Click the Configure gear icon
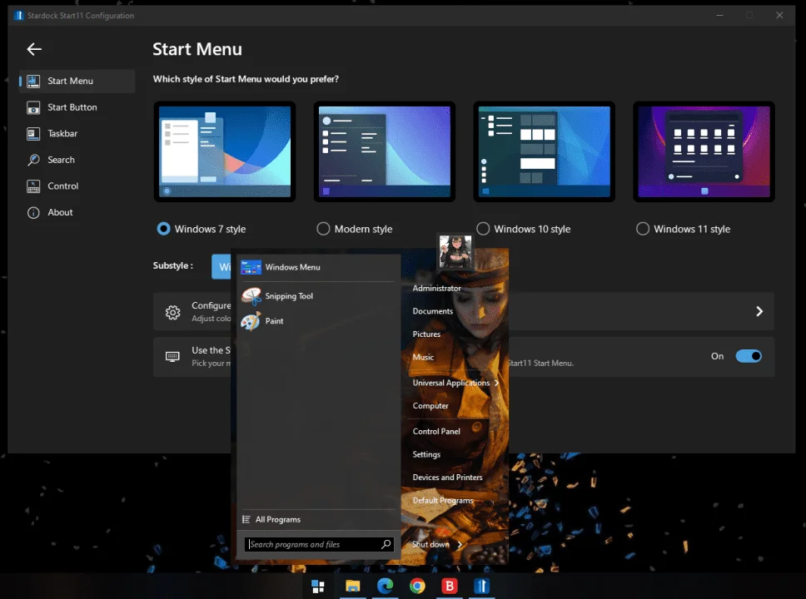Viewport: 806px width, 599px height. point(172,312)
